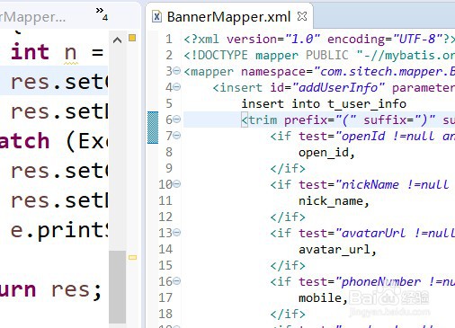
Task: Click the addUserInfo id value on line 4
Action: point(338,88)
